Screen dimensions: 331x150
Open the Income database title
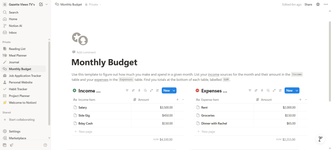(90, 91)
